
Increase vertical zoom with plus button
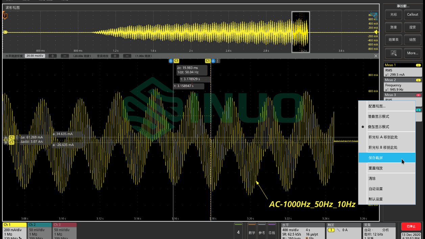point(115,56)
